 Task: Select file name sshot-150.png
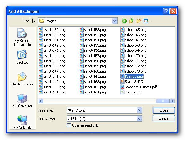54,87
